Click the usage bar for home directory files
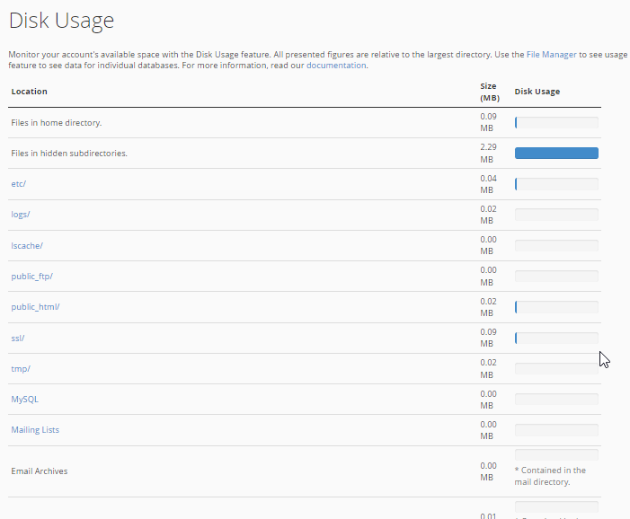Image resolution: width=630 pixels, height=519 pixels. pyautogui.click(x=556, y=122)
